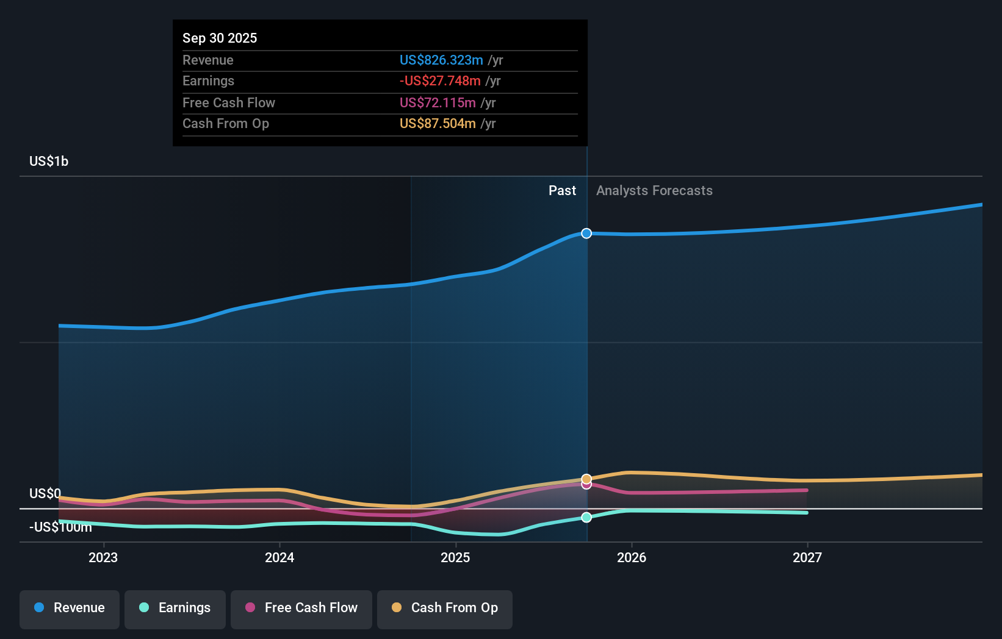Click the 2026 year axis label

pos(632,557)
